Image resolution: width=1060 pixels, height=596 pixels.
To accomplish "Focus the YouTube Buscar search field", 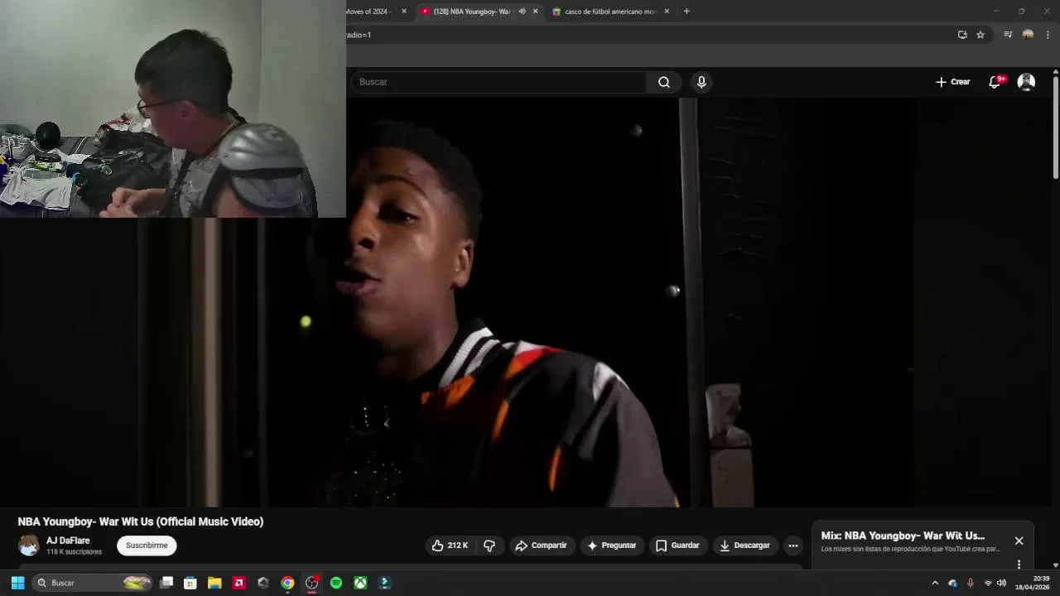I will tap(499, 82).
